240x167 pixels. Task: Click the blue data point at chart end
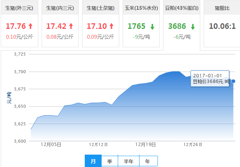233,81
